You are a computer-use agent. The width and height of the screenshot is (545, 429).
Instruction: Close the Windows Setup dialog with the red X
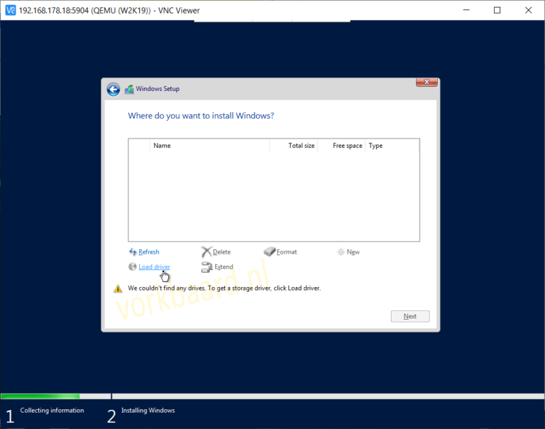coord(426,82)
